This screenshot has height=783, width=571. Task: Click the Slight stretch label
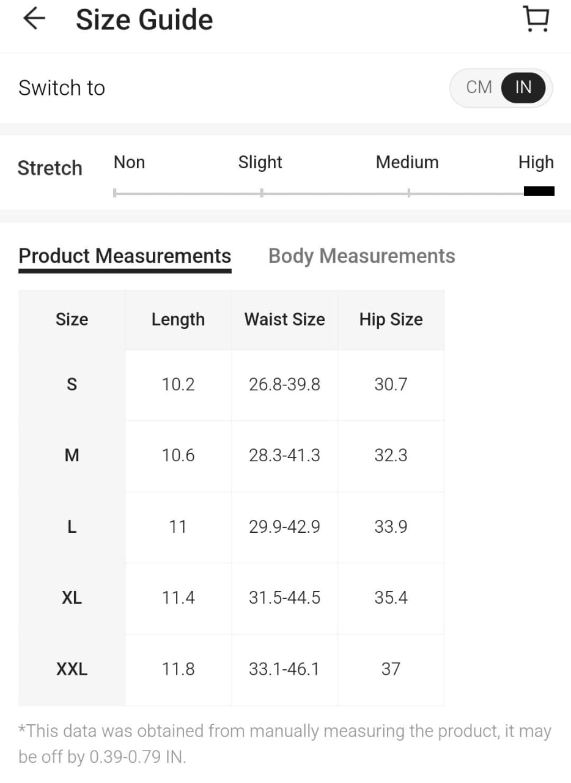tap(260, 163)
